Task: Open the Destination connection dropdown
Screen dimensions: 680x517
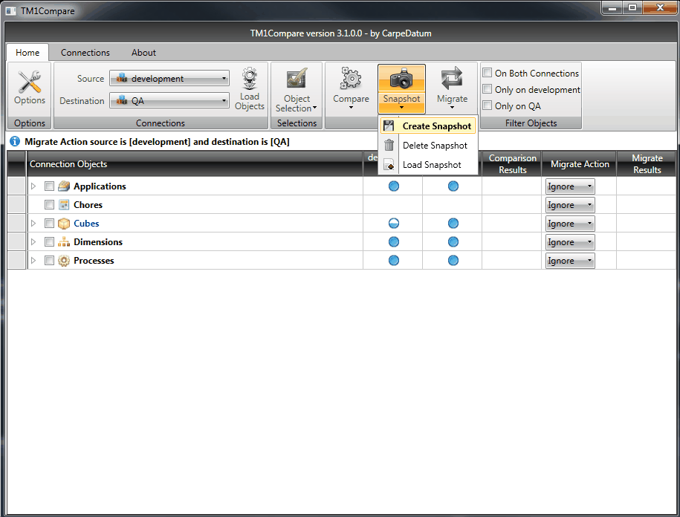Action: (x=169, y=100)
